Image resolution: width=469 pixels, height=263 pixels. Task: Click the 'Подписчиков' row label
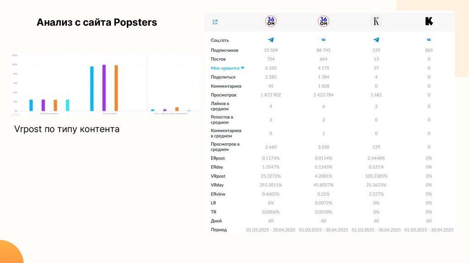click(x=224, y=50)
